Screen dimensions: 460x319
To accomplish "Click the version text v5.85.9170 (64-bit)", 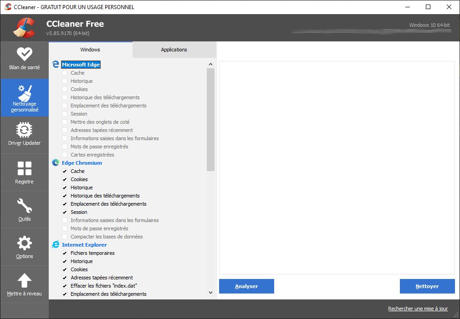I will [x=68, y=33].
